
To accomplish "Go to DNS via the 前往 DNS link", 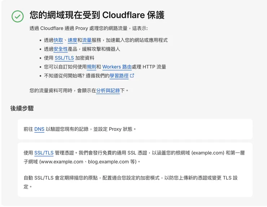I will [x=39, y=129].
